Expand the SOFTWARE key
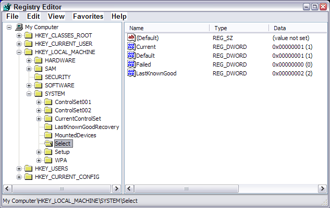 [x=29, y=85]
